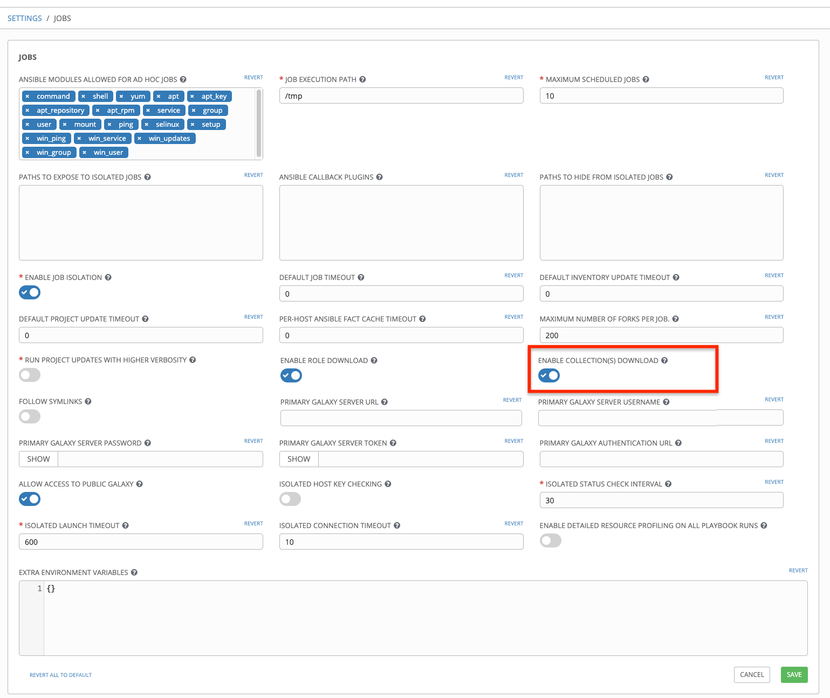
Task: Open help for Primary Galaxy Server URL
Action: pos(385,402)
